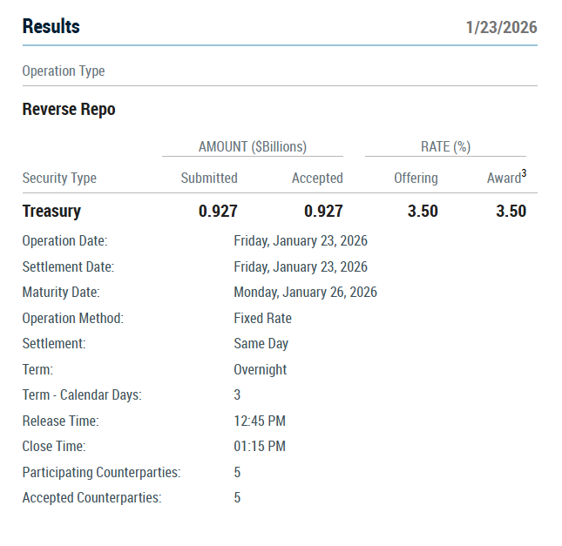The image size is (562, 546).
Task: Click the Participating Counterparties label
Action: [101, 472]
